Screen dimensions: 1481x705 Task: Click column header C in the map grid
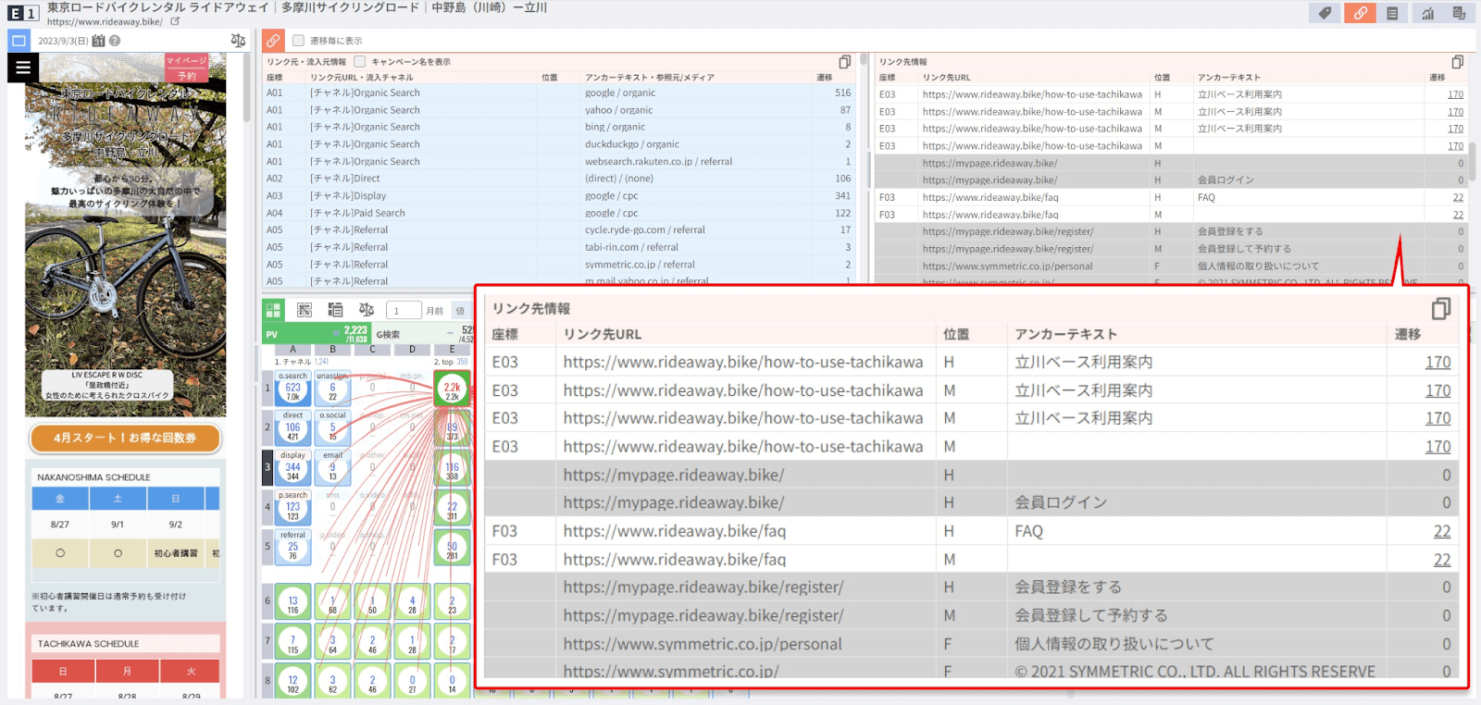point(373,350)
